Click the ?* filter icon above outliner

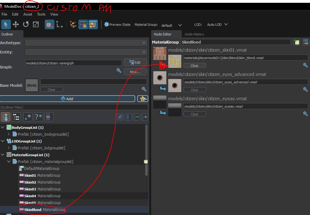point(38,117)
